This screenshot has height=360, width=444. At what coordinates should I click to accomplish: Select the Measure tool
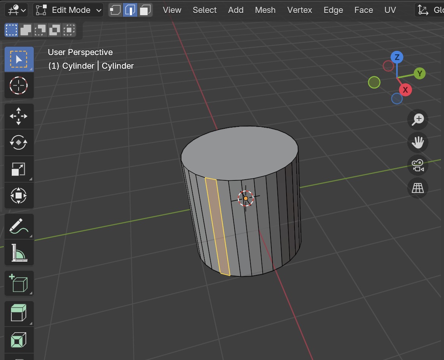[19, 253]
